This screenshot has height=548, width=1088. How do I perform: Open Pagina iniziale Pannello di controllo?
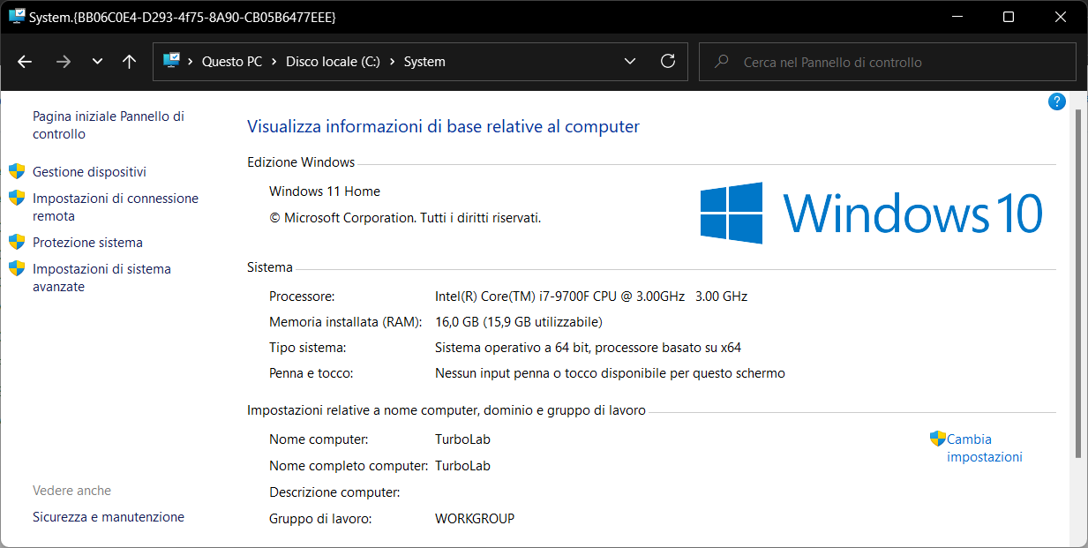pyautogui.click(x=109, y=125)
